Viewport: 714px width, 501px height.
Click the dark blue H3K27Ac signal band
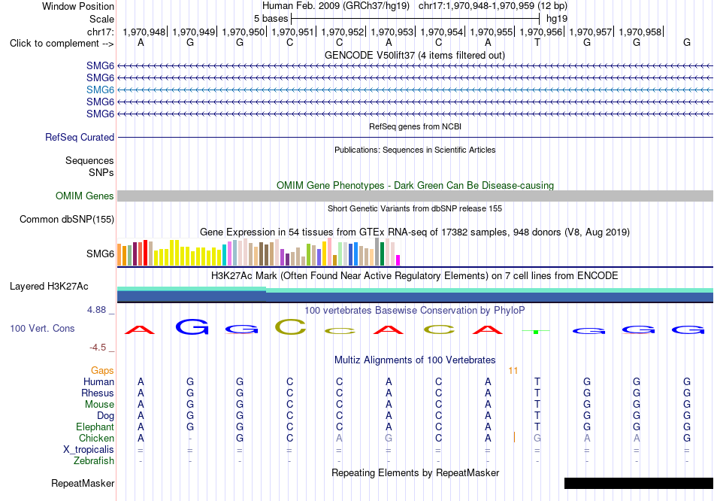(x=415, y=297)
